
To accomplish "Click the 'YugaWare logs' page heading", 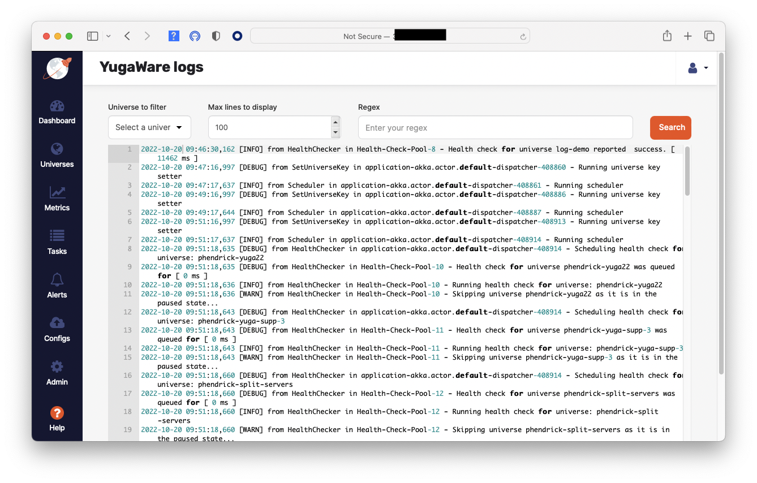I will (151, 67).
